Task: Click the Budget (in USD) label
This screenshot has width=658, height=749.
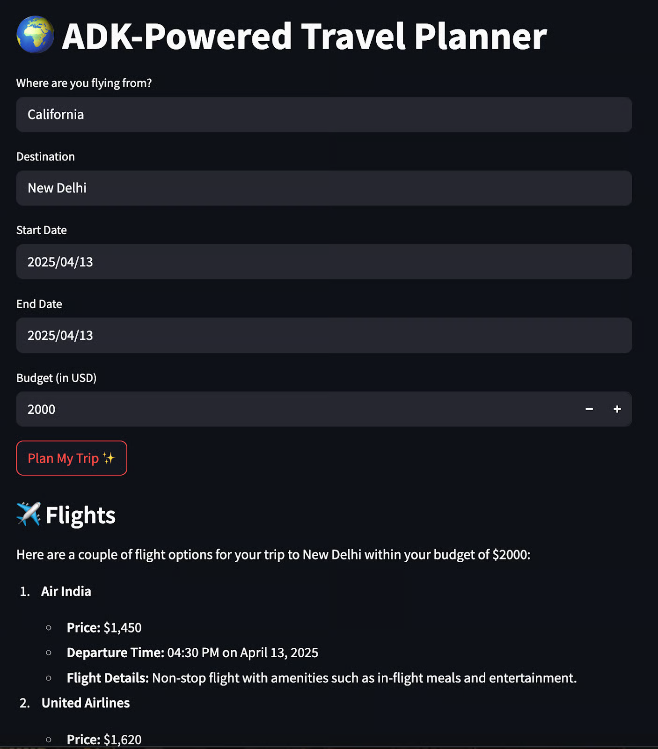Action: click(56, 378)
